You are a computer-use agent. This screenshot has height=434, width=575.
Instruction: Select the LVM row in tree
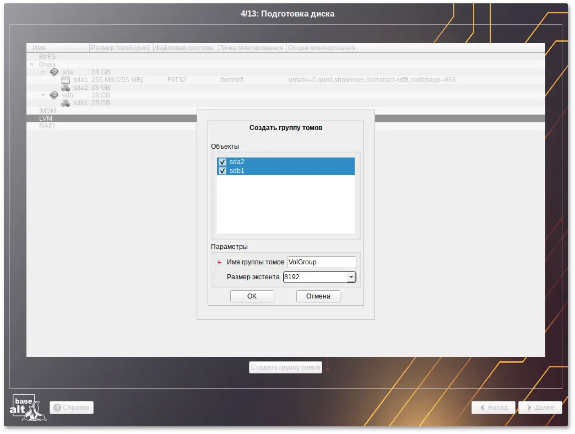click(x=46, y=118)
